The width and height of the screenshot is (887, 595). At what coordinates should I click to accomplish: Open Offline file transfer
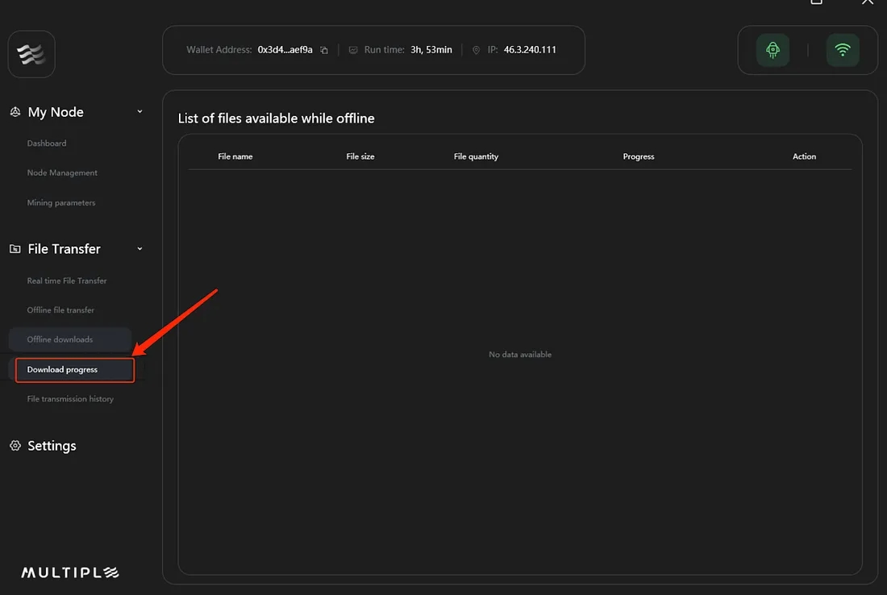click(60, 310)
